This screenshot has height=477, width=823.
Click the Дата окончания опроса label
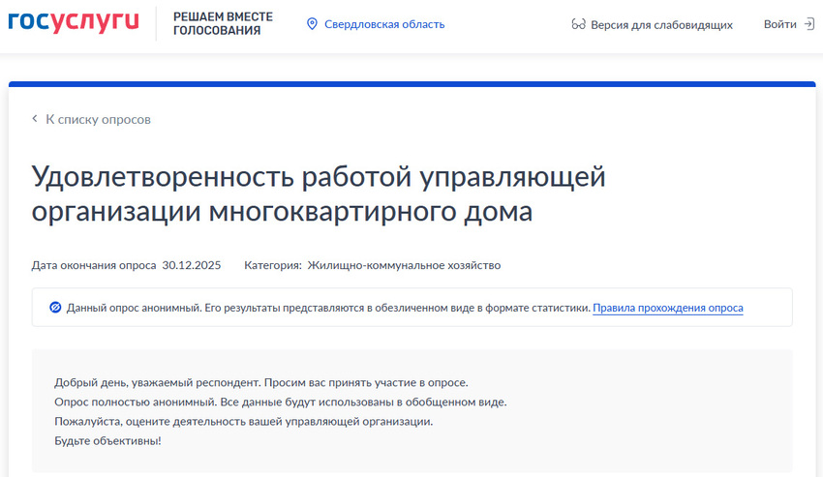[x=94, y=265]
